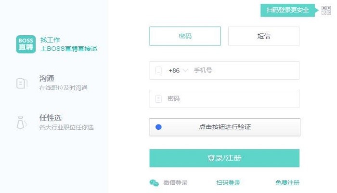Switch to the 短信 login tab
This screenshot has height=193, width=337.
[263, 36]
